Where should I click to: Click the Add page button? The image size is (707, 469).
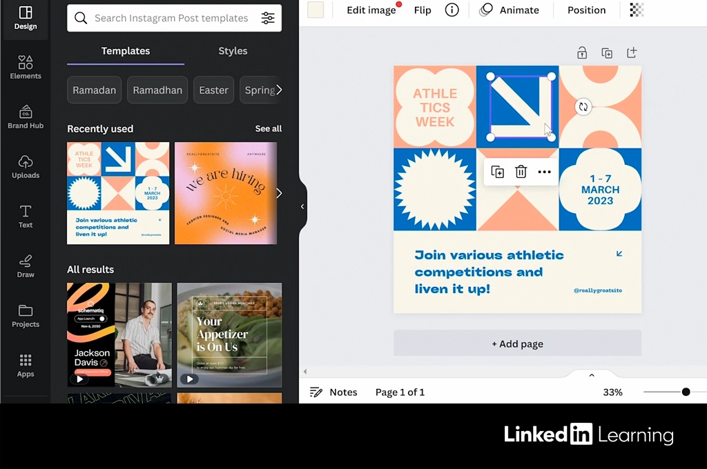tap(517, 343)
